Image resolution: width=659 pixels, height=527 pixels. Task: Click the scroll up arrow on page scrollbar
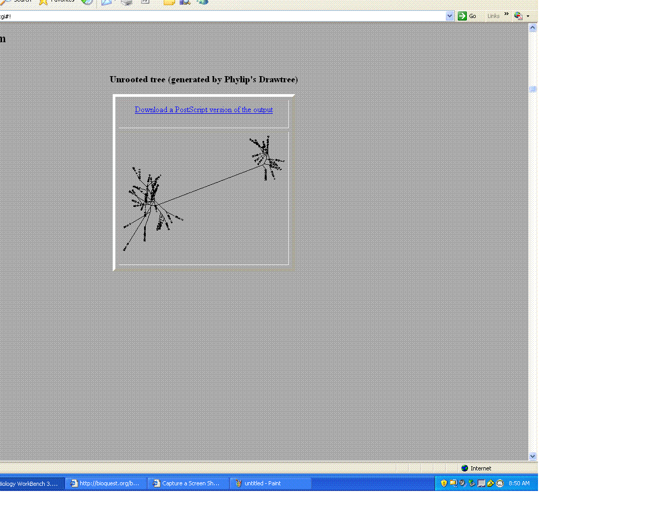pyautogui.click(x=533, y=28)
